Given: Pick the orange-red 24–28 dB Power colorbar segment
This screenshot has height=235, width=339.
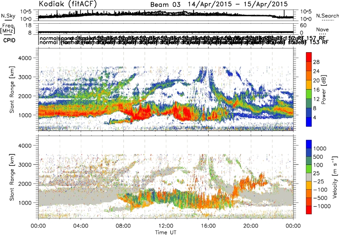Looking at the screenshot, I should point(309,66).
